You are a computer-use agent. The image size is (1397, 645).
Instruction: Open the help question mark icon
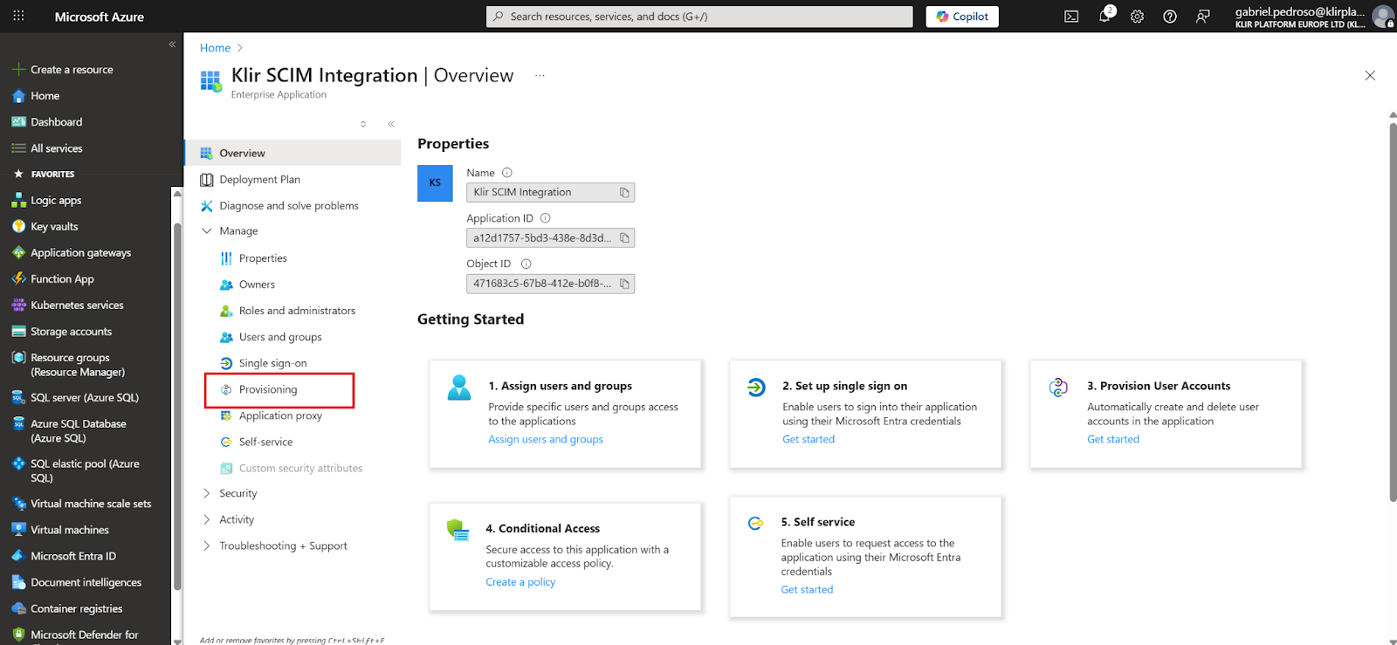click(1170, 17)
